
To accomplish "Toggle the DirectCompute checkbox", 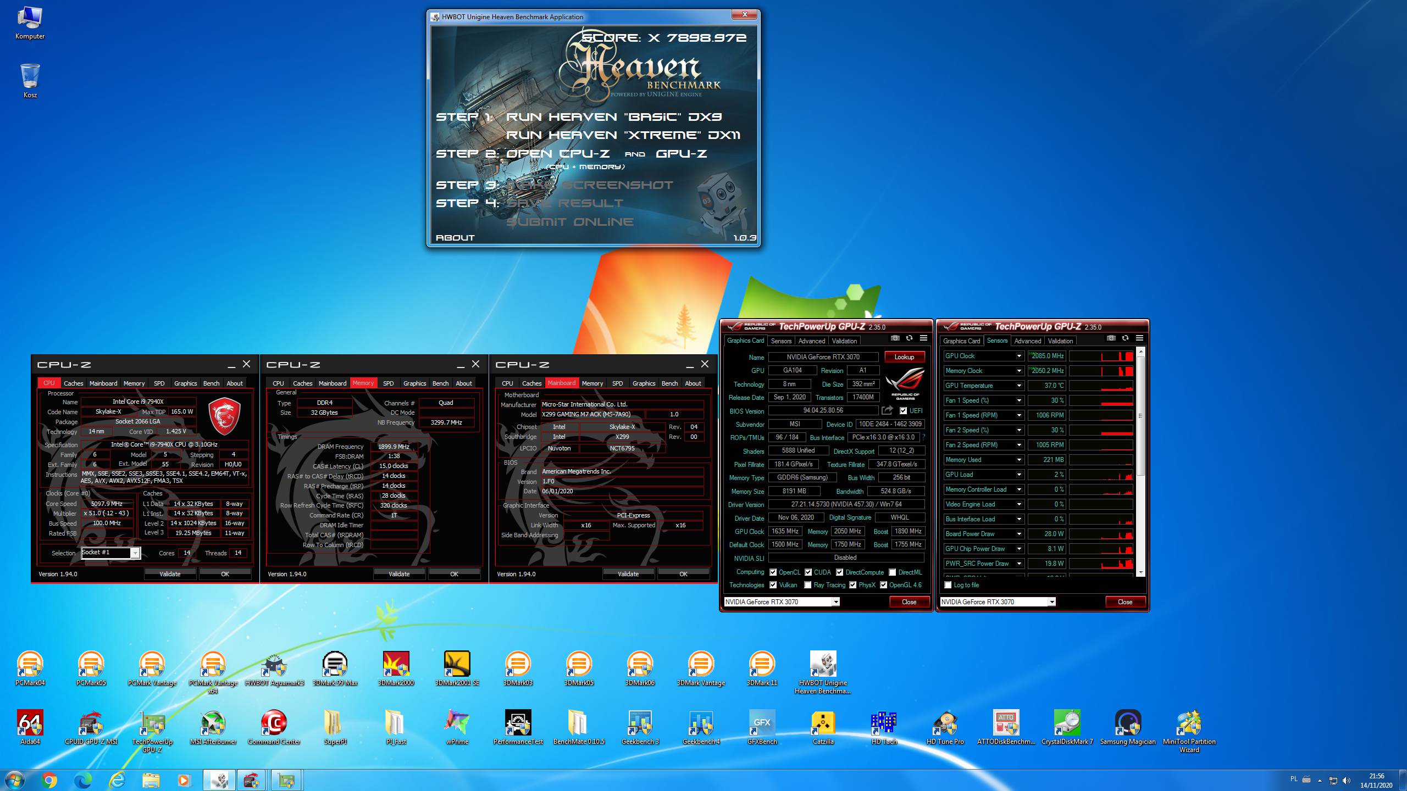I will click(840, 572).
